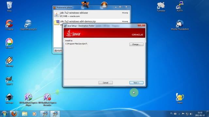
Task: Click the Java logo in banner
Action: click(73, 33)
